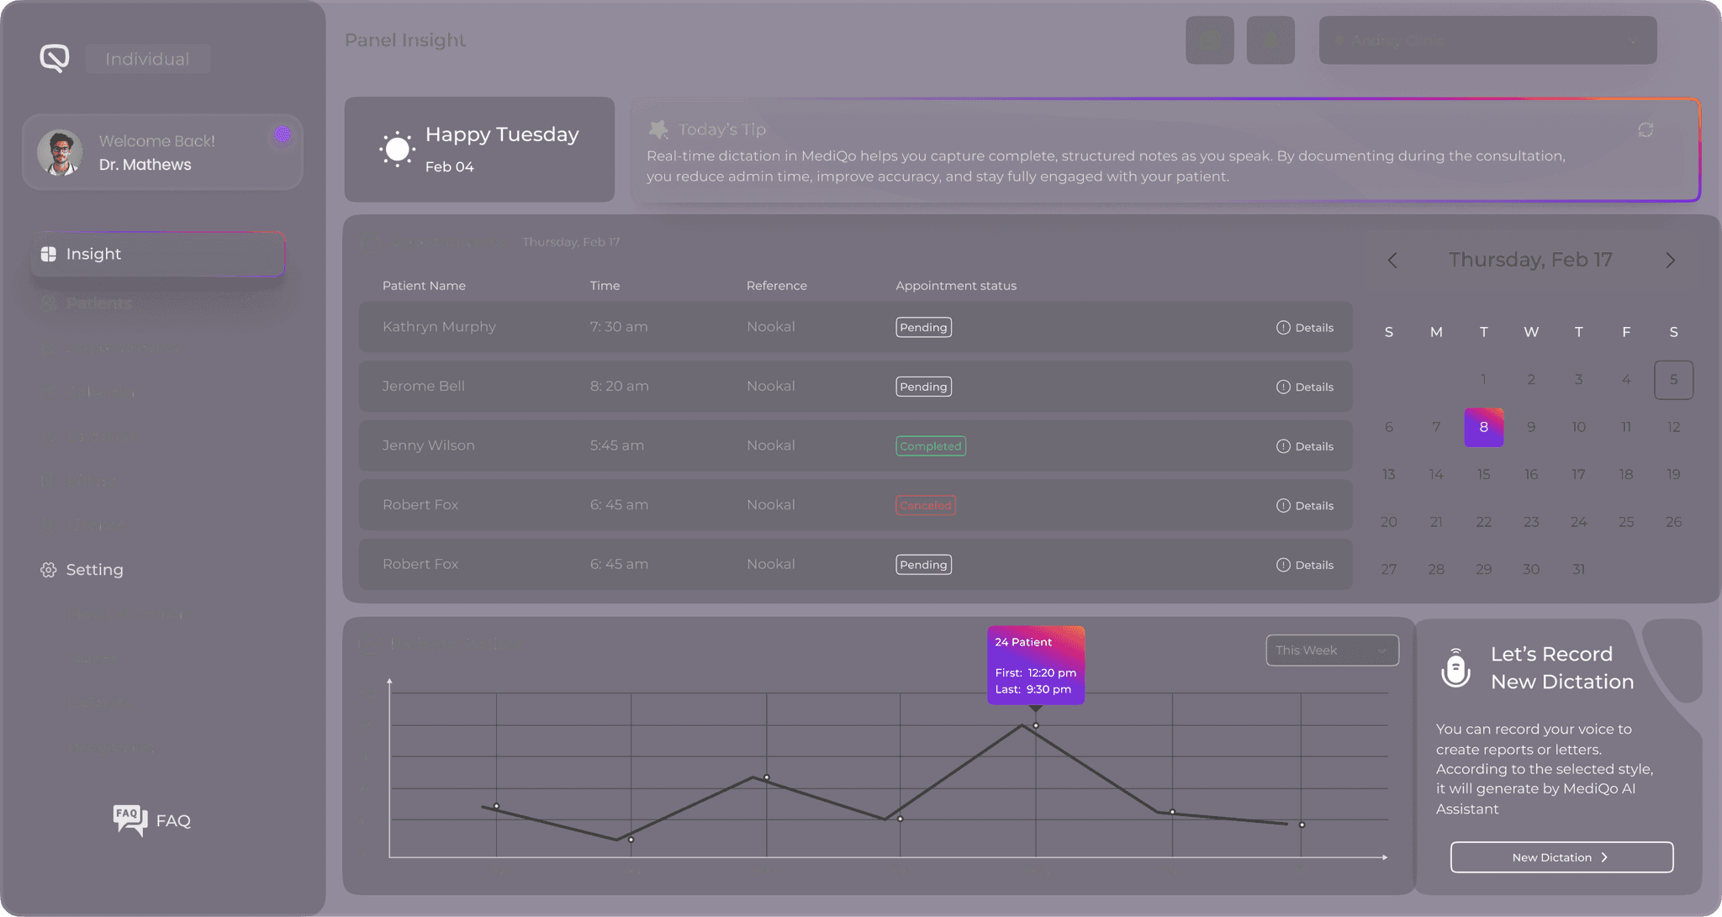This screenshot has width=1722, height=917.
Task: Click Details info icon for Jenny Wilson
Action: 1283,446
